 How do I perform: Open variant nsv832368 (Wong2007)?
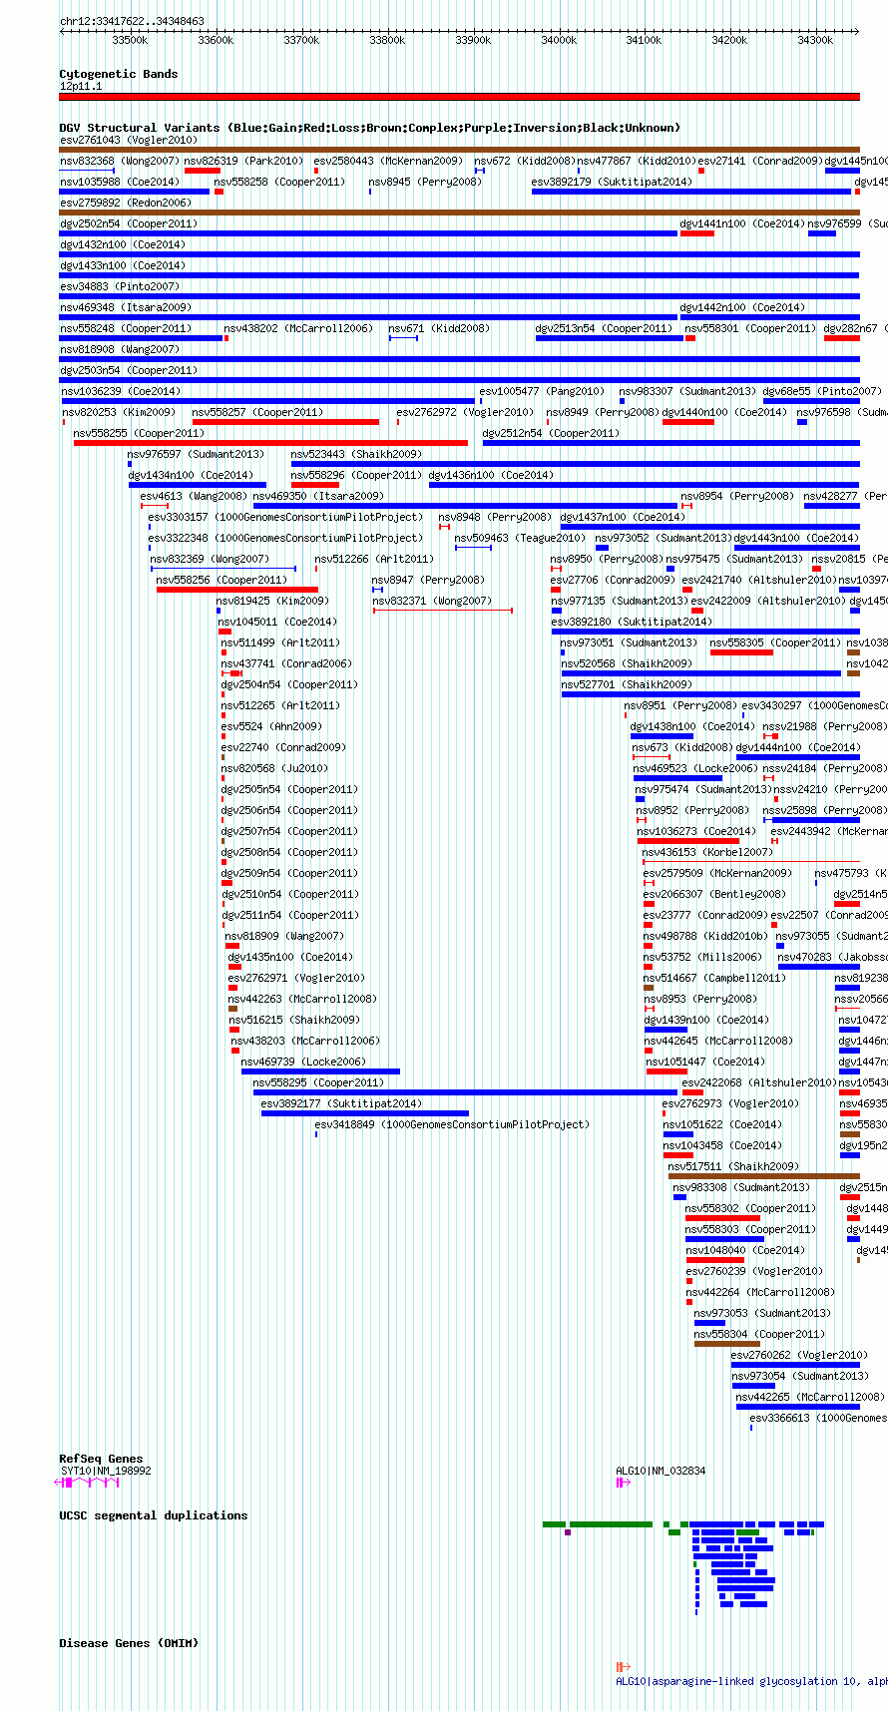[120, 161]
